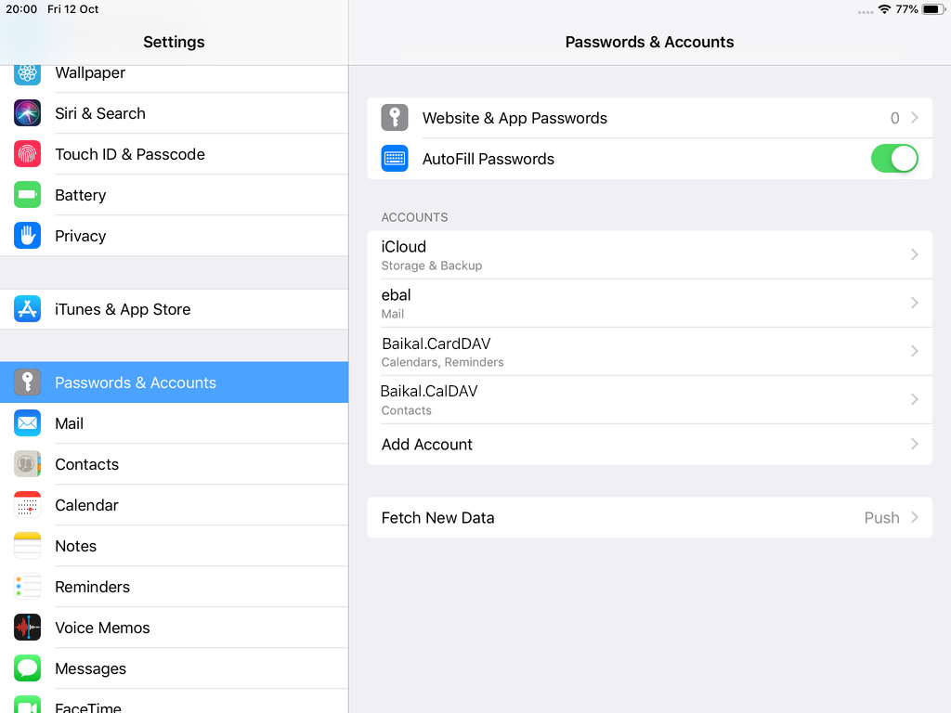951x713 pixels.
Task: Click the Voice Memos waveform icon
Action: click(x=27, y=628)
